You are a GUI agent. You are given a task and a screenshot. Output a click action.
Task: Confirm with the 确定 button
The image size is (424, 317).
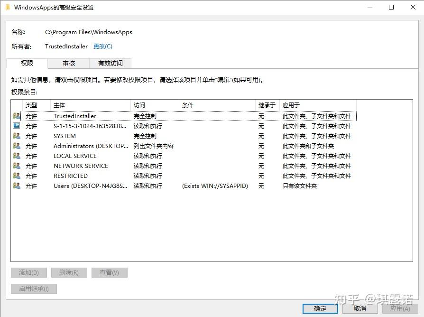[x=320, y=308]
